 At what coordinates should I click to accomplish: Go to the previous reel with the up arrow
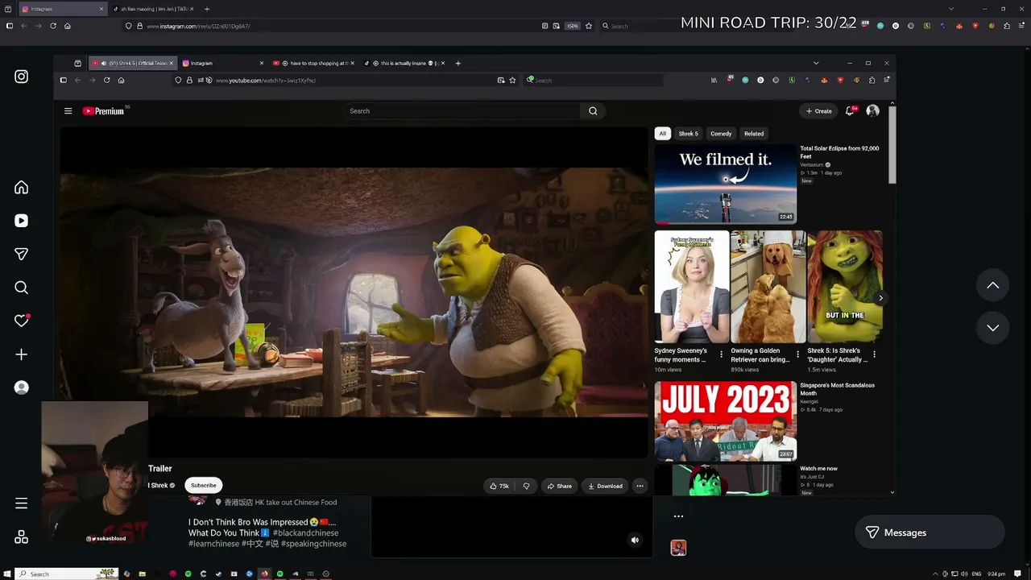click(993, 285)
